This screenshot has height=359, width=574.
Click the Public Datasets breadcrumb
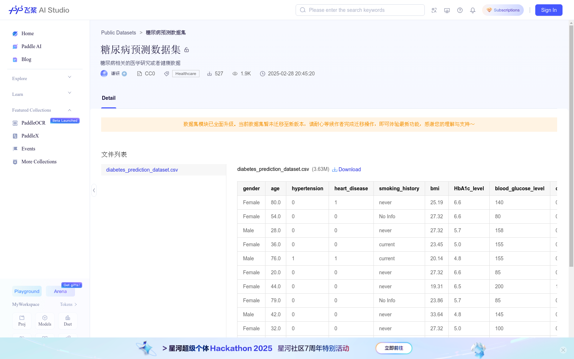(118, 33)
